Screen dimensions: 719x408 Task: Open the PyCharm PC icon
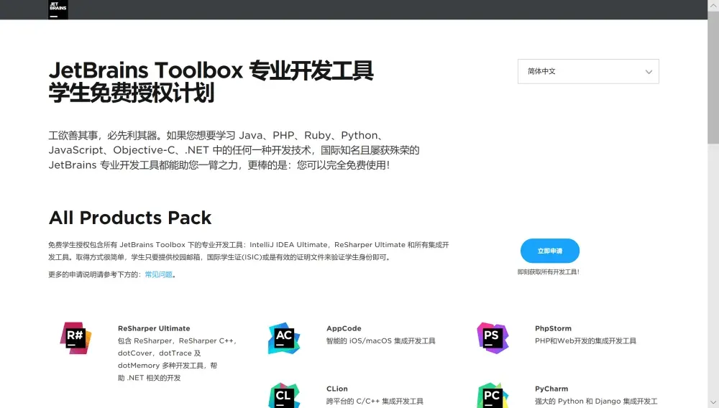point(493,396)
